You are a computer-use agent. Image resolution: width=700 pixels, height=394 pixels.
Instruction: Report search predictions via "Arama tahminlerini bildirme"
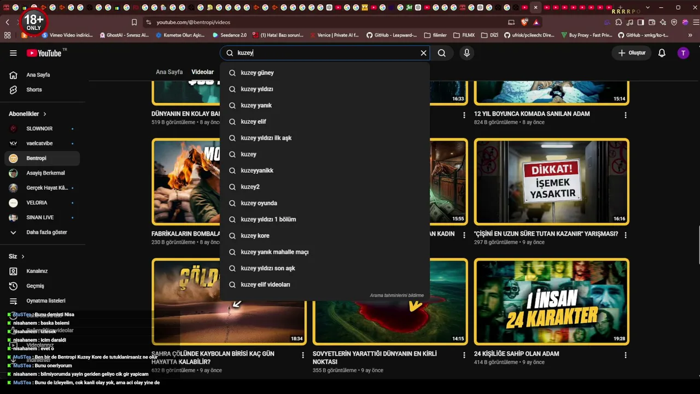(x=396, y=296)
